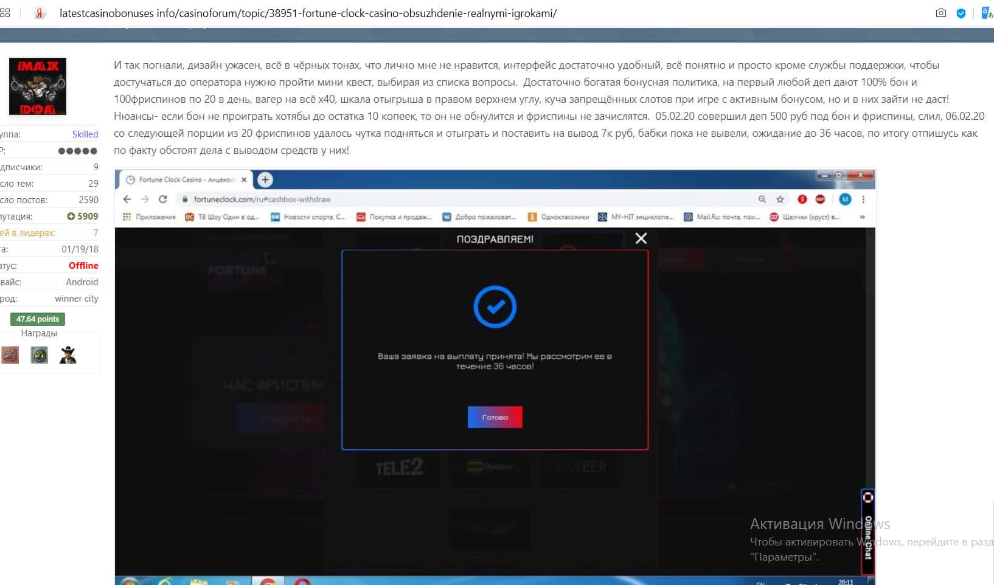
Task: Click the Skilled group link
Action: [x=85, y=134]
